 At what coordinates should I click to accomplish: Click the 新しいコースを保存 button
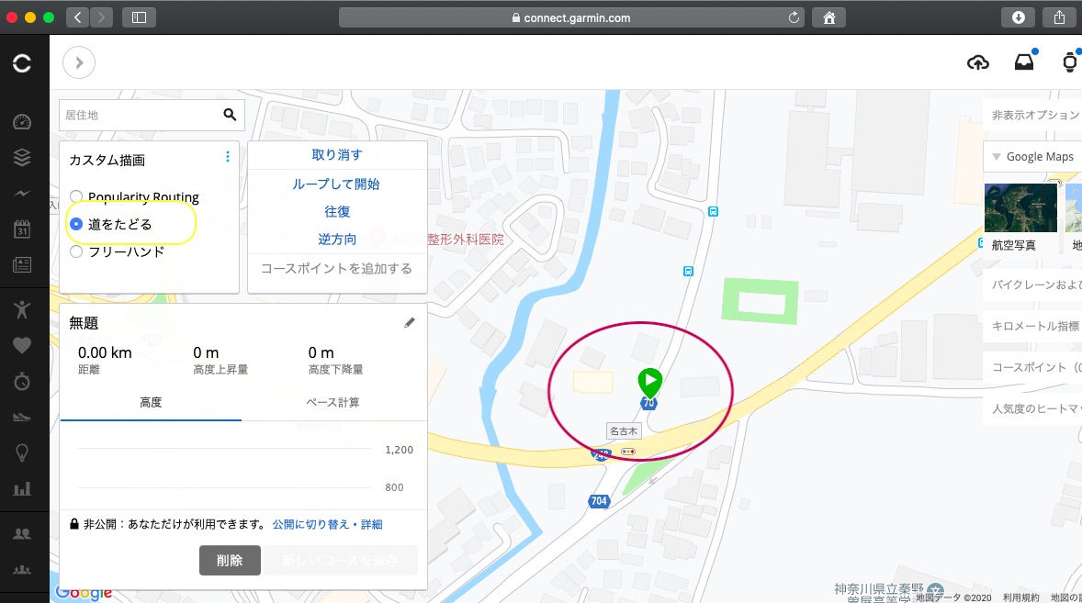tap(340, 560)
